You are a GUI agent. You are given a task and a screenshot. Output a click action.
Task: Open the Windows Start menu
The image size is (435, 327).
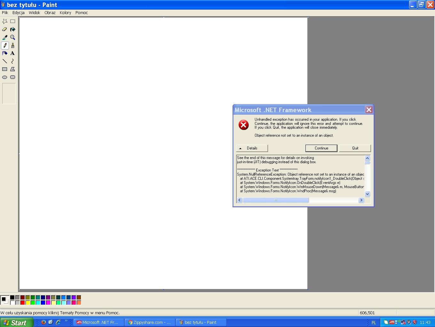16,323
